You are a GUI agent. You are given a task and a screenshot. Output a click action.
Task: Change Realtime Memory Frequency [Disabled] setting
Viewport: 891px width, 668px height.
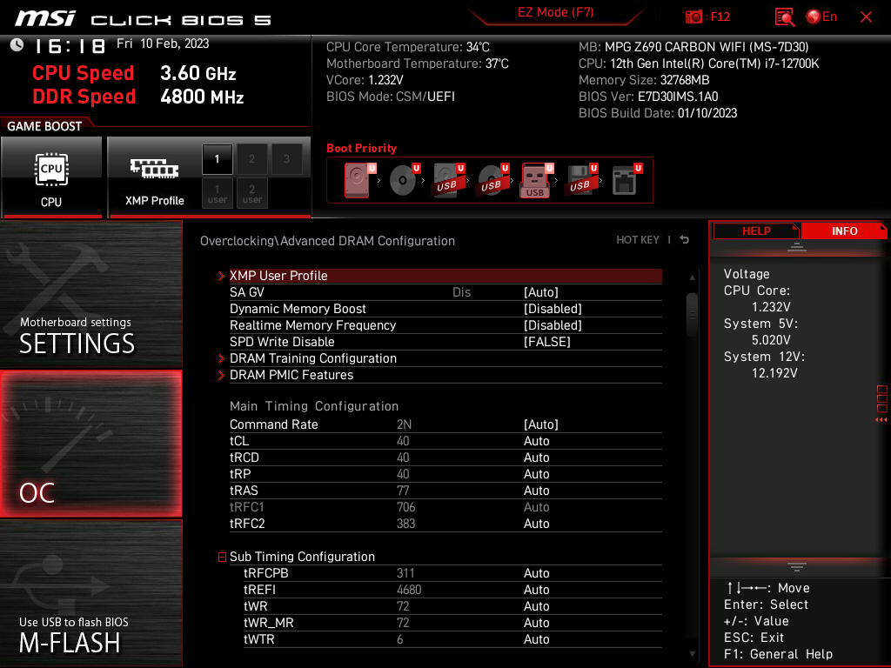point(553,325)
